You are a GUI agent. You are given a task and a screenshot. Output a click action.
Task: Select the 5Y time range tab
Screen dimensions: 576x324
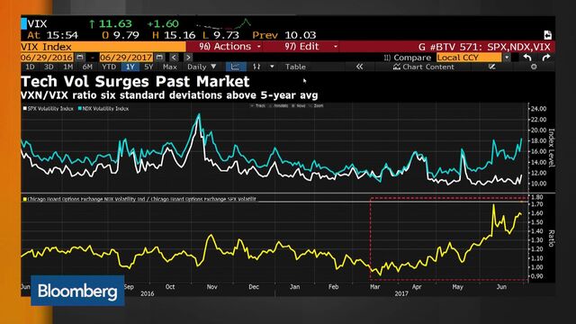pos(148,67)
